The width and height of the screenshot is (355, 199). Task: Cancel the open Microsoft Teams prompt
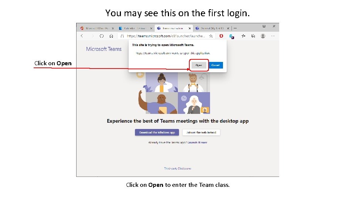216,65
